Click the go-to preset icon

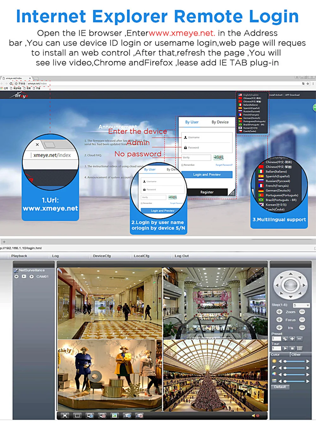pos(285,339)
